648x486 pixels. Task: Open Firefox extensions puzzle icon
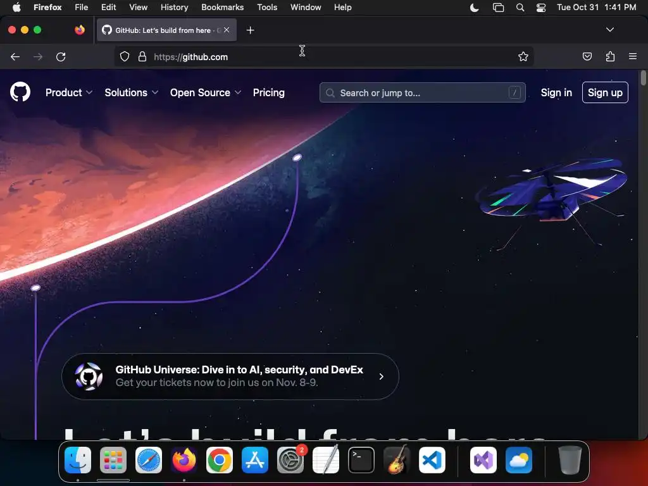[610, 56]
